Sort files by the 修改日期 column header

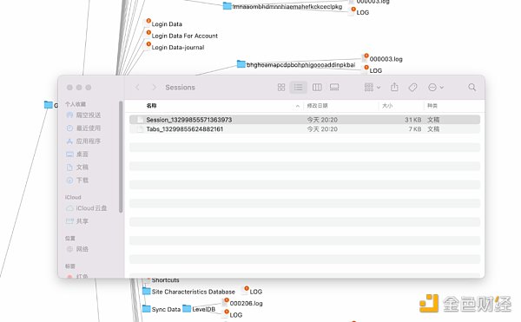(x=317, y=106)
